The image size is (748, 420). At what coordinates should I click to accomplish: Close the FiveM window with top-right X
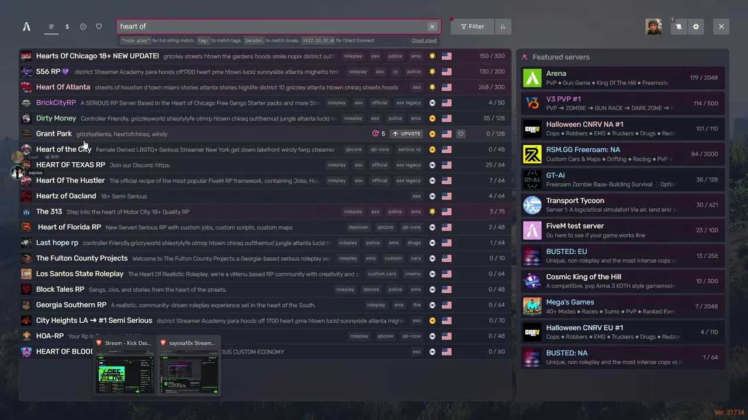tap(721, 26)
